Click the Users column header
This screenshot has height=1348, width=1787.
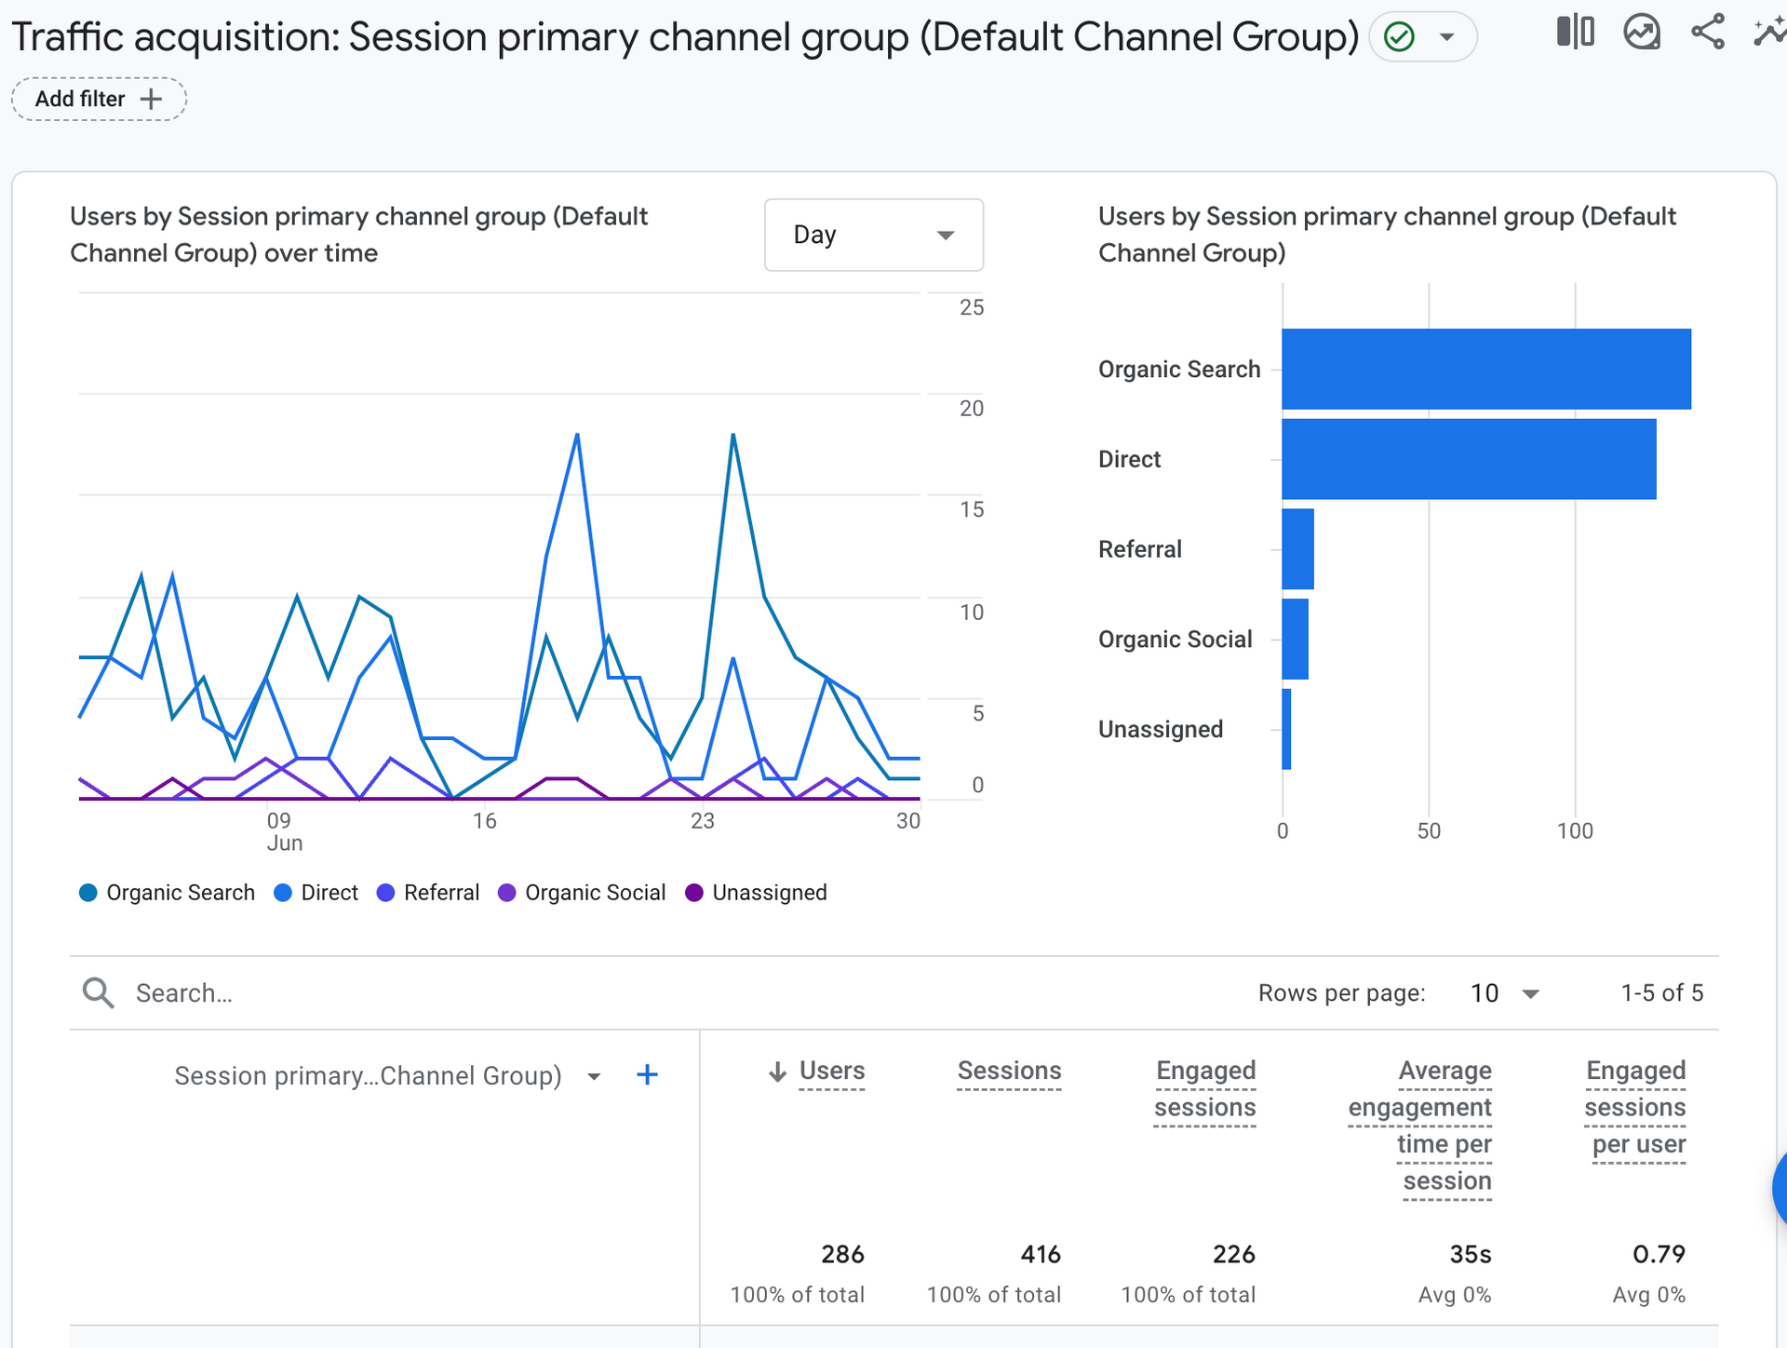pos(831,1071)
